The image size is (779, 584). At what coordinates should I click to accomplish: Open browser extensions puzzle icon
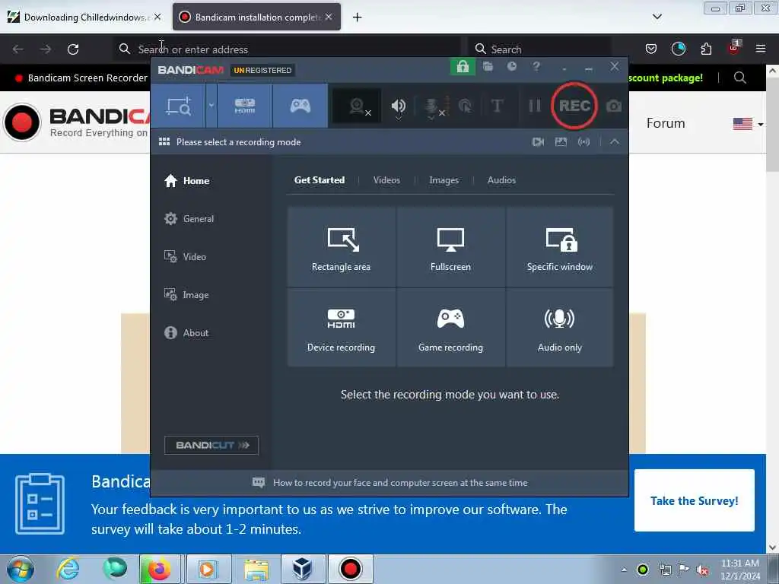[706, 49]
